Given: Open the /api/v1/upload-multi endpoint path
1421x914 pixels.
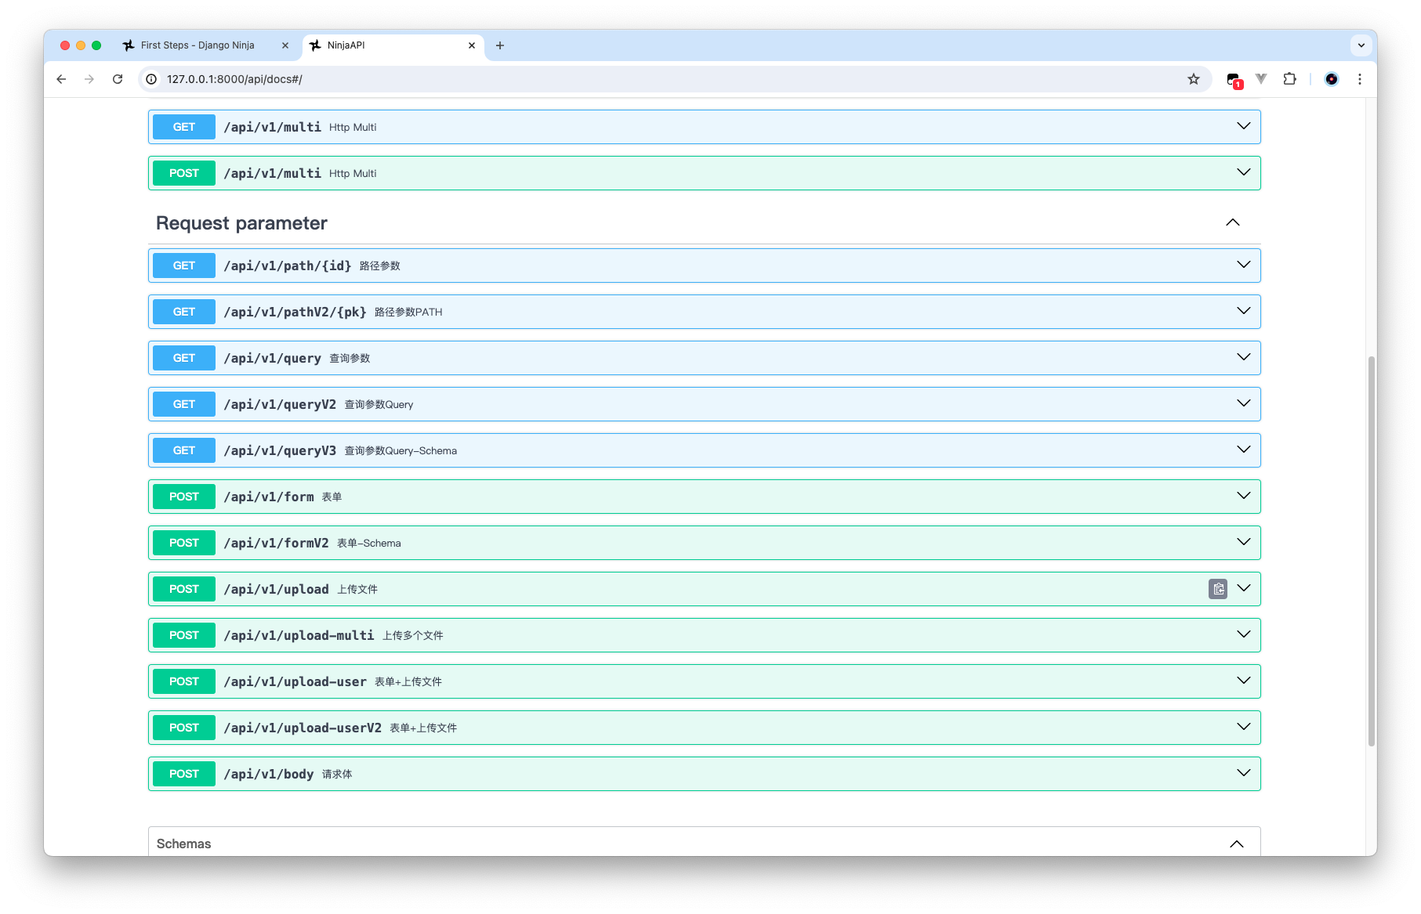Looking at the screenshot, I should tap(299, 635).
